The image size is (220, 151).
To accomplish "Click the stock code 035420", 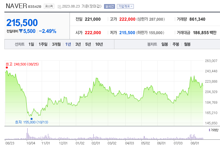I will click(x=35, y=7).
